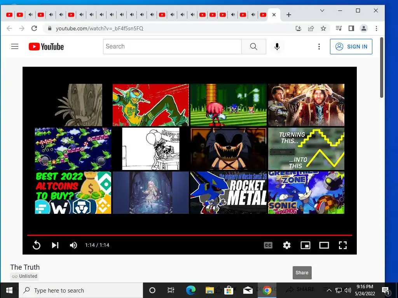The height and width of the screenshot is (298, 398).
Task: Click the taskbar Type here to search box
Action: click(x=81, y=290)
